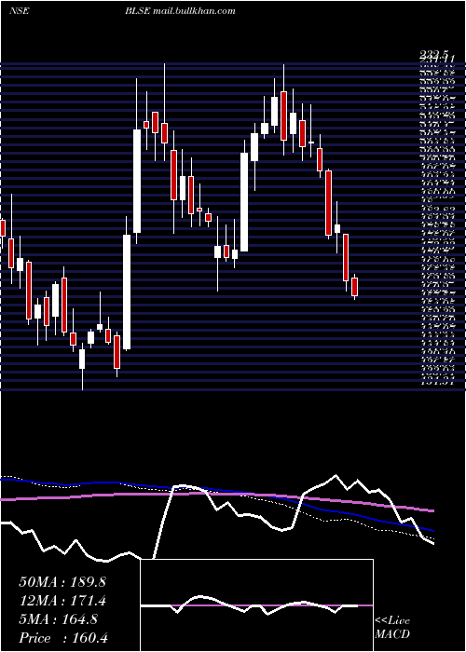Click the Price : 160.4 readout
Screen dimensions: 466x652
(x=63, y=638)
